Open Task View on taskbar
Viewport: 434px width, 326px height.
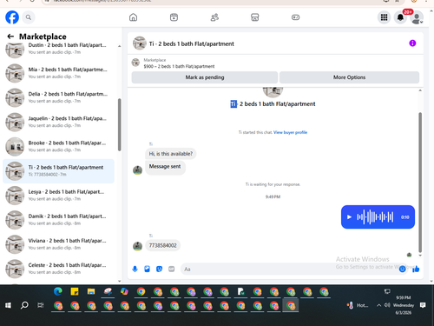pos(41,305)
